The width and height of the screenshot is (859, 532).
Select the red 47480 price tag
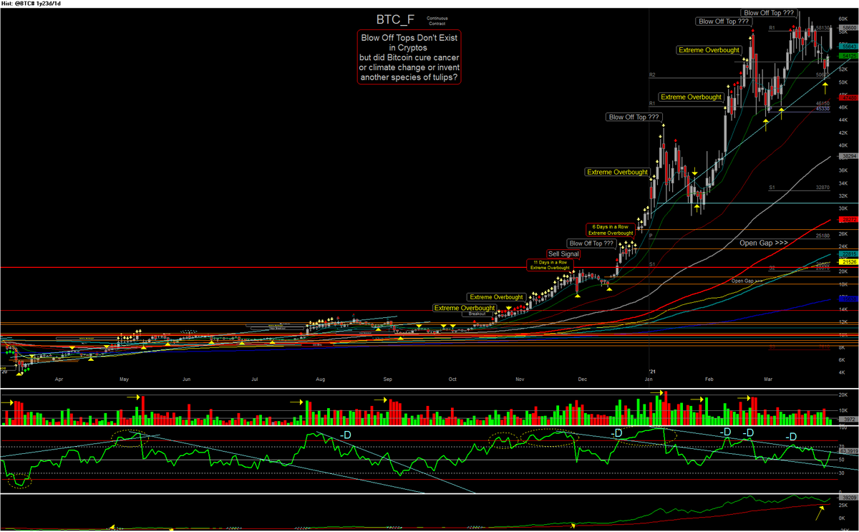click(x=848, y=97)
